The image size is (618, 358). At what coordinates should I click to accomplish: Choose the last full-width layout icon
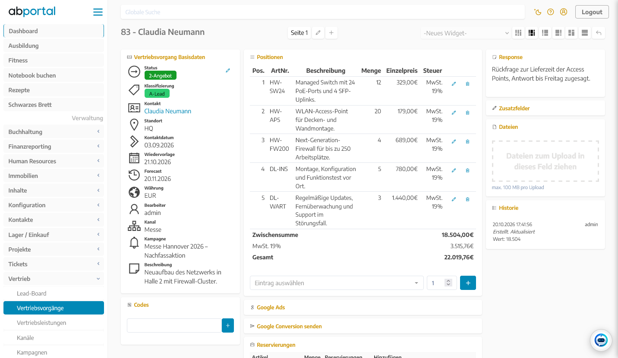click(585, 33)
